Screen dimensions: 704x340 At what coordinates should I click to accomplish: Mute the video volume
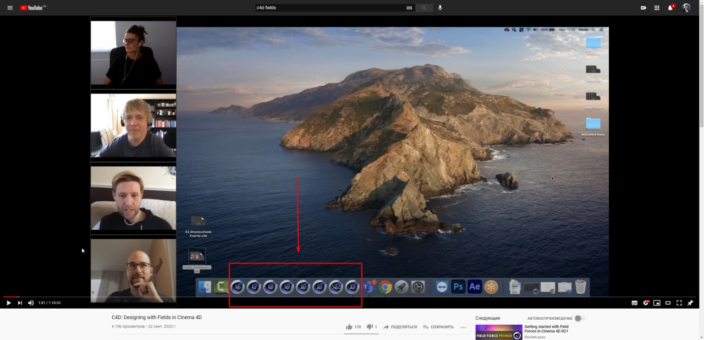click(x=31, y=303)
